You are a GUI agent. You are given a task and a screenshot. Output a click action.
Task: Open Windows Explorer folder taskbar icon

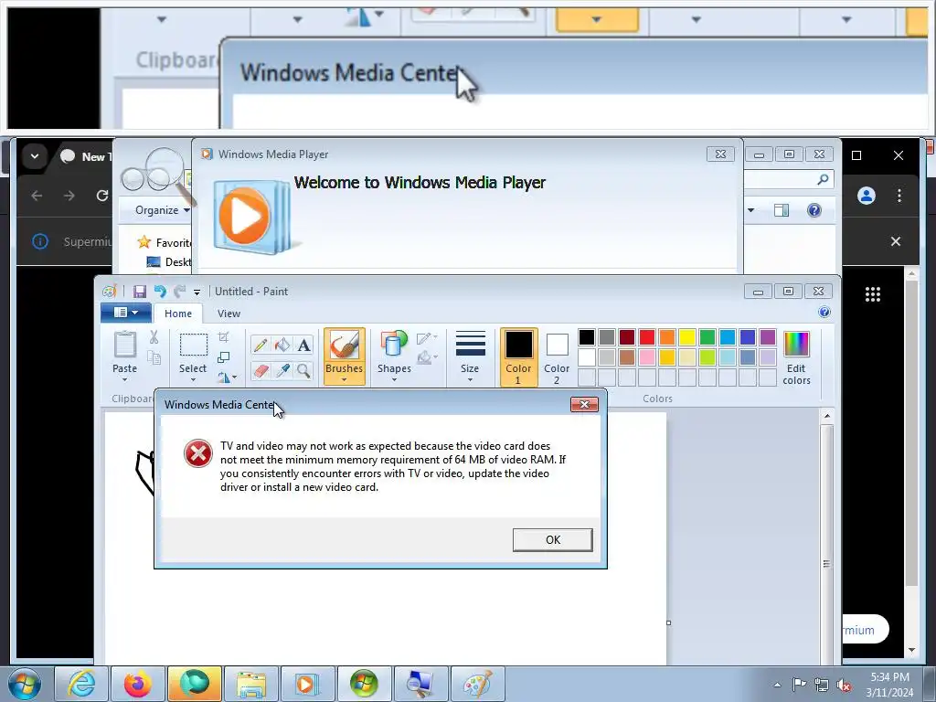250,684
